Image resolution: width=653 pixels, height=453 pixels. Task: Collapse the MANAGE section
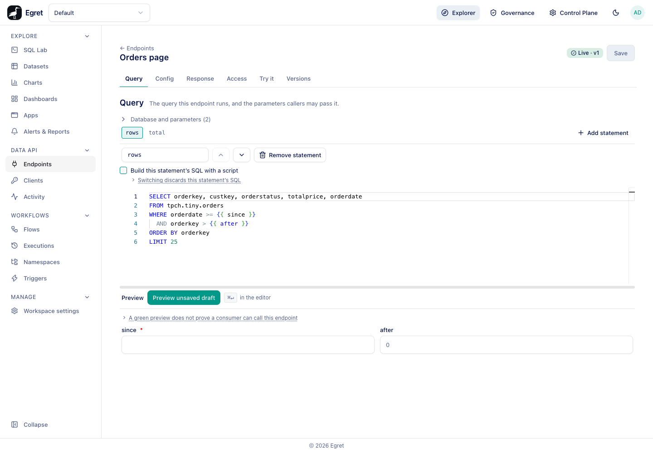(87, 297)
